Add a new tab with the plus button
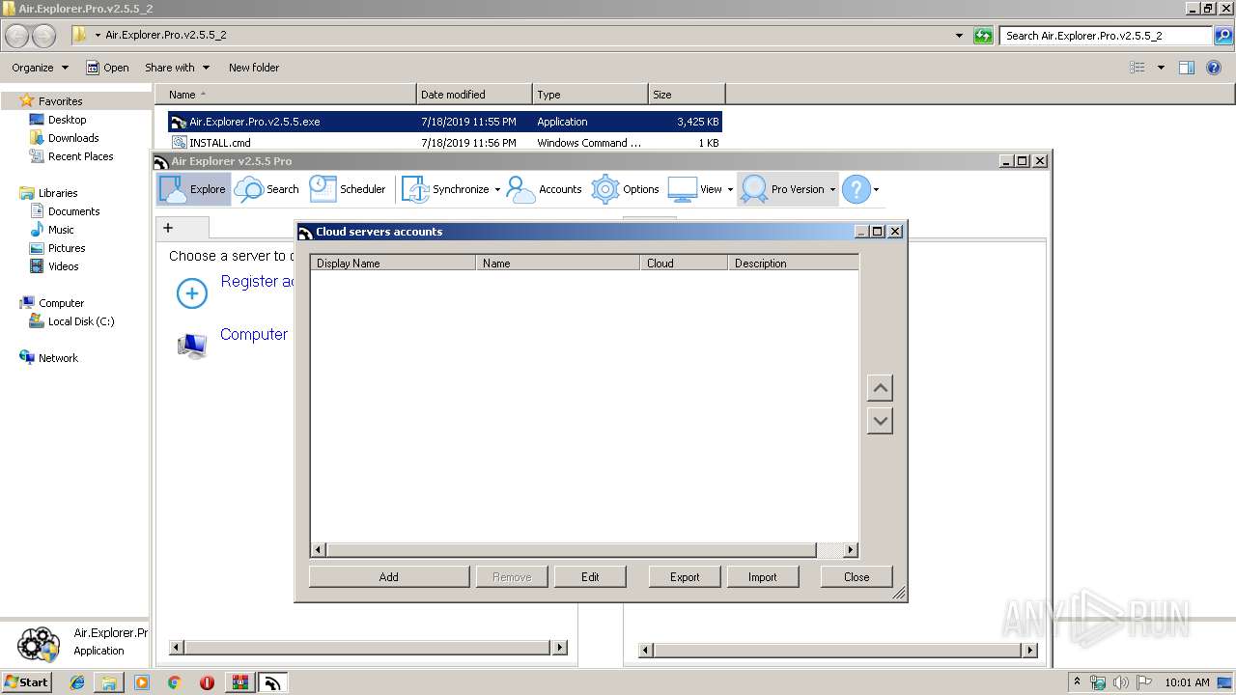This screenshot has width=1236, height=695. [168, 228]
